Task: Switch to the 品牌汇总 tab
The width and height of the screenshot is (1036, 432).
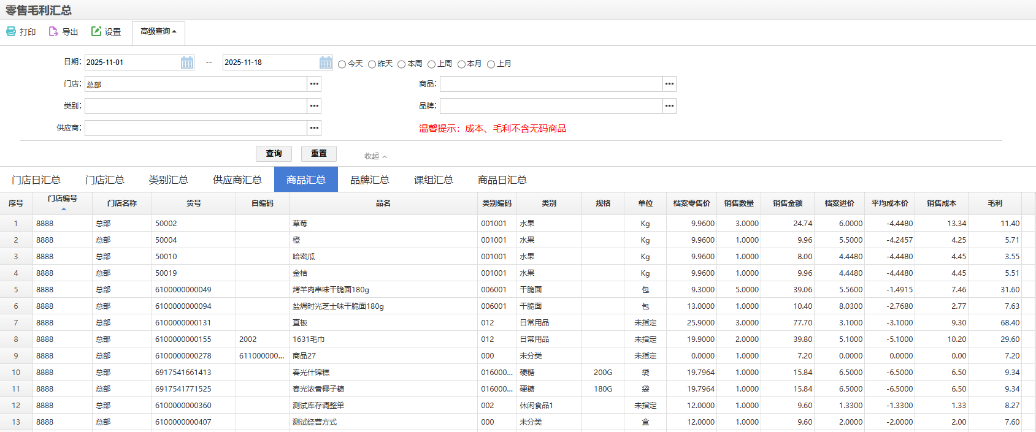Action: [370, 180]
